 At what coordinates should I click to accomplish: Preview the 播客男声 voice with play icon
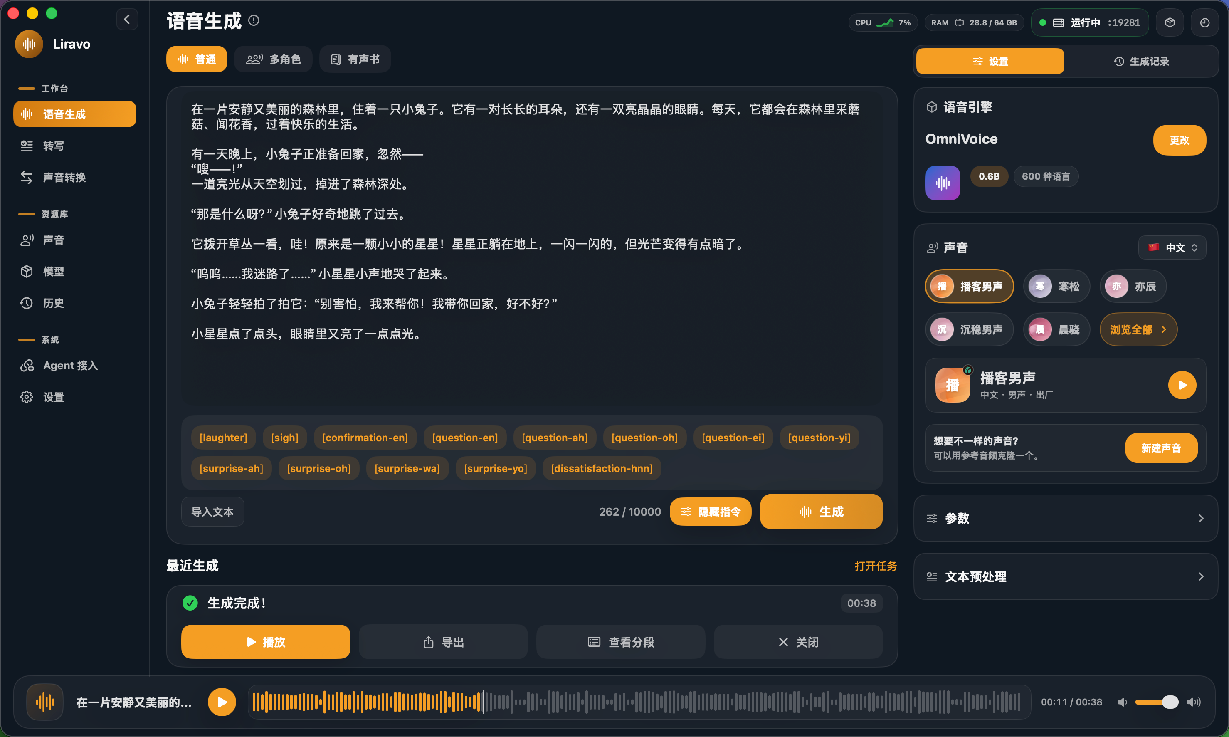click(x=1182, y=385)
